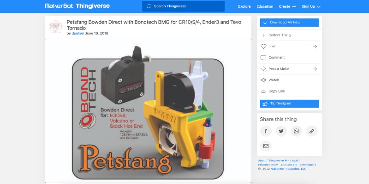Share on Facebook icon
Viewport: 369px width, 184px height.
click(x=266, y=131)
